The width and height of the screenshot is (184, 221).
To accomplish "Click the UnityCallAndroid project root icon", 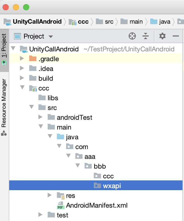I will [24, 49].
